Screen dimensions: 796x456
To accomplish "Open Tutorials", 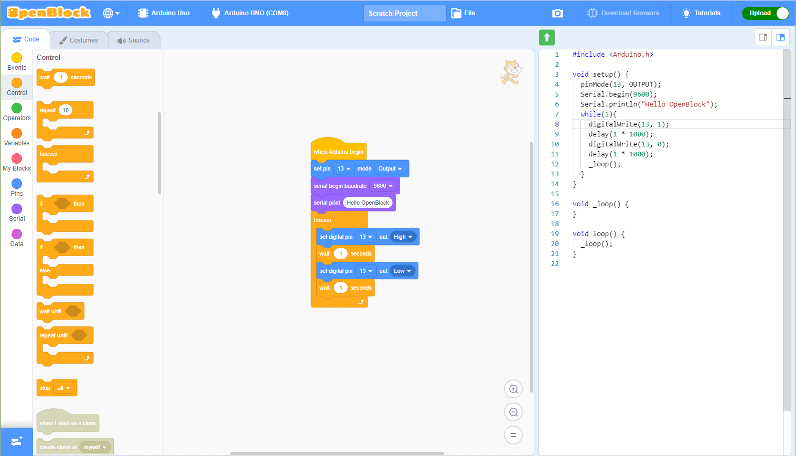I will click(701, 13).
